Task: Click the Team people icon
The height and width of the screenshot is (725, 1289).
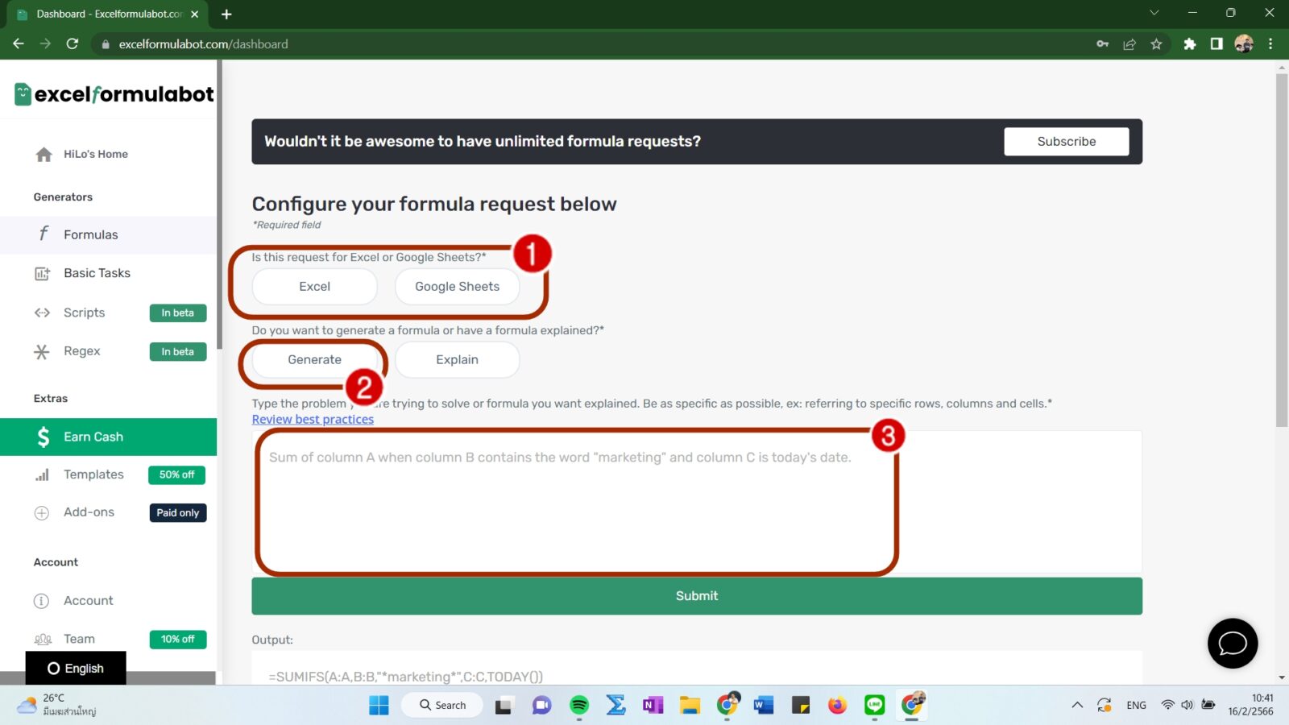Action: coord(43,640)
